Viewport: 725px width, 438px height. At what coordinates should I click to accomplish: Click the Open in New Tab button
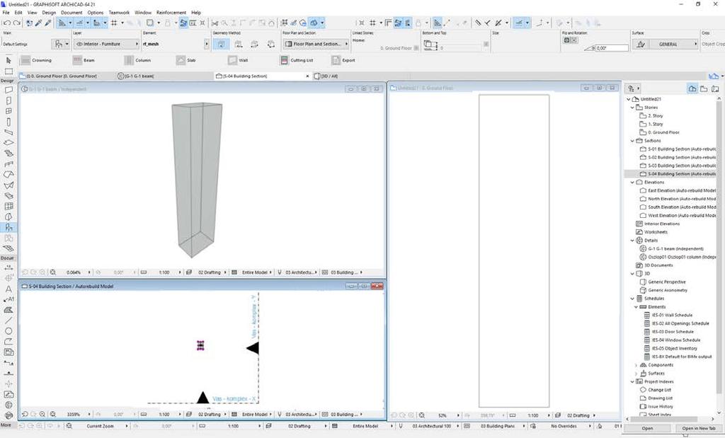point(697,428)
